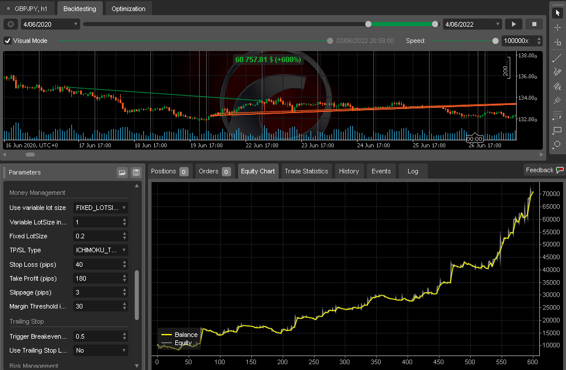
Task: Click the drawing toolbar grip handle
Action: [557, 4]
